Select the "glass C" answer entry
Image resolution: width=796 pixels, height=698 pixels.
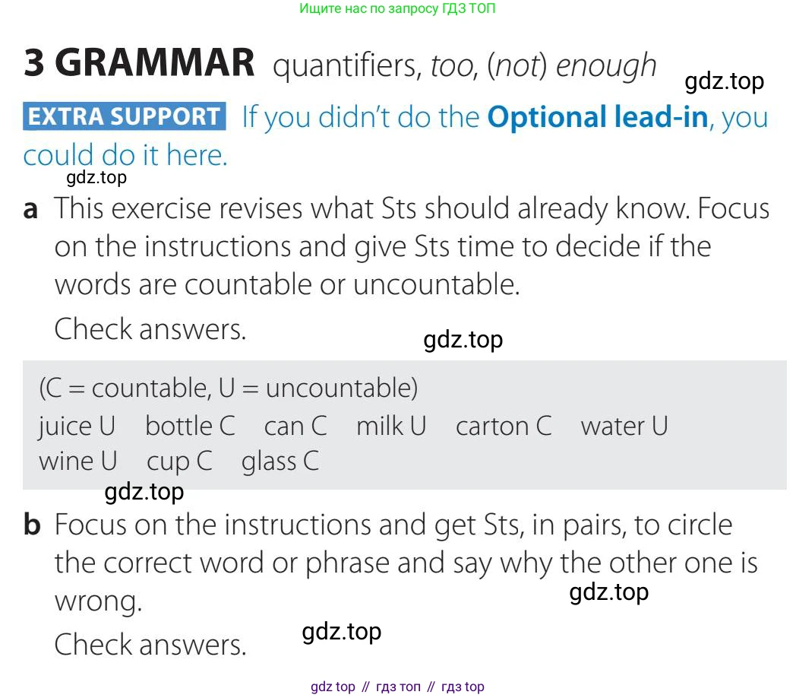tap(280, 461)
